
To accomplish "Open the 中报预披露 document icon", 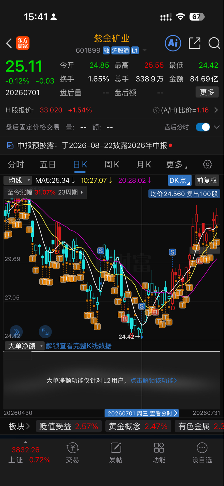I will pos(10,145).
